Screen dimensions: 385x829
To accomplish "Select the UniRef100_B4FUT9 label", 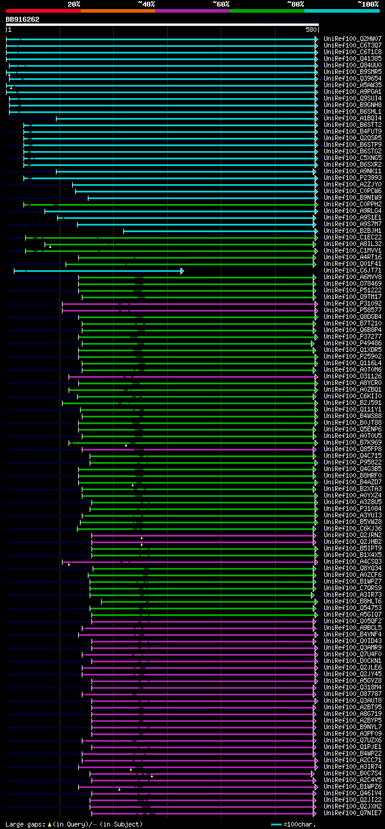I will click(x=353, y=131).
